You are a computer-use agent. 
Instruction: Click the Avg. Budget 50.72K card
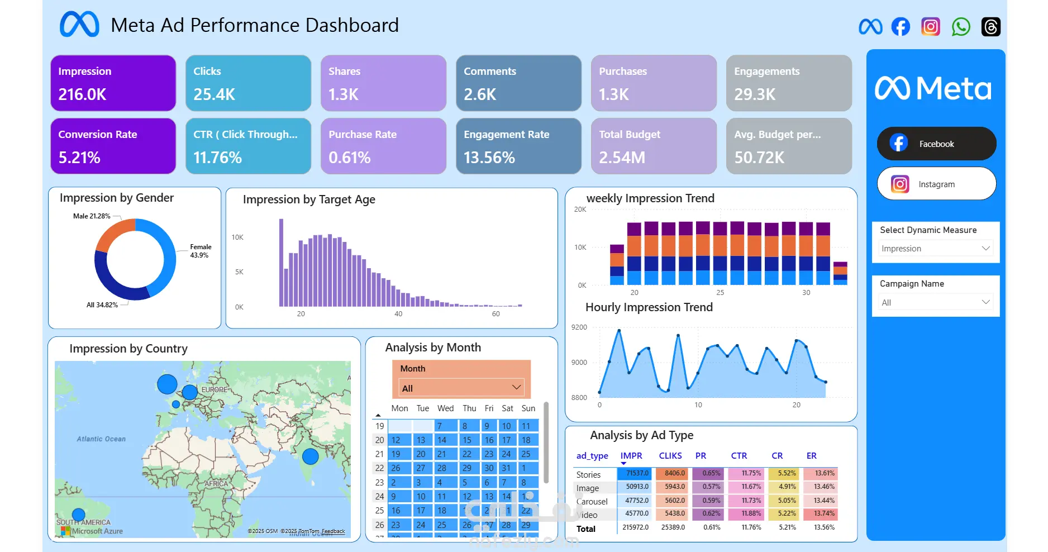point(789,146)
